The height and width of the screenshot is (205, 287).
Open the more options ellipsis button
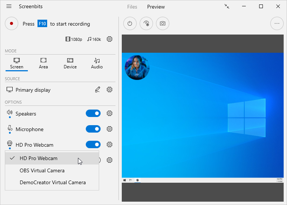[x=277, y=23]
